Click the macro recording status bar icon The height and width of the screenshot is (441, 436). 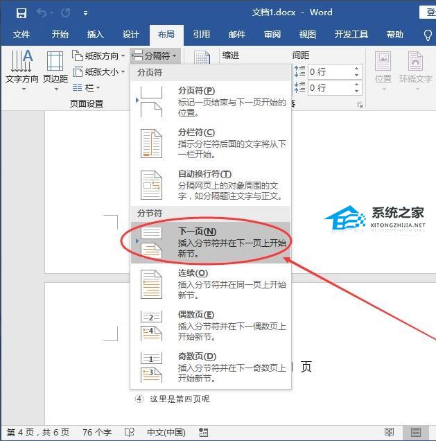coord(203,432)
